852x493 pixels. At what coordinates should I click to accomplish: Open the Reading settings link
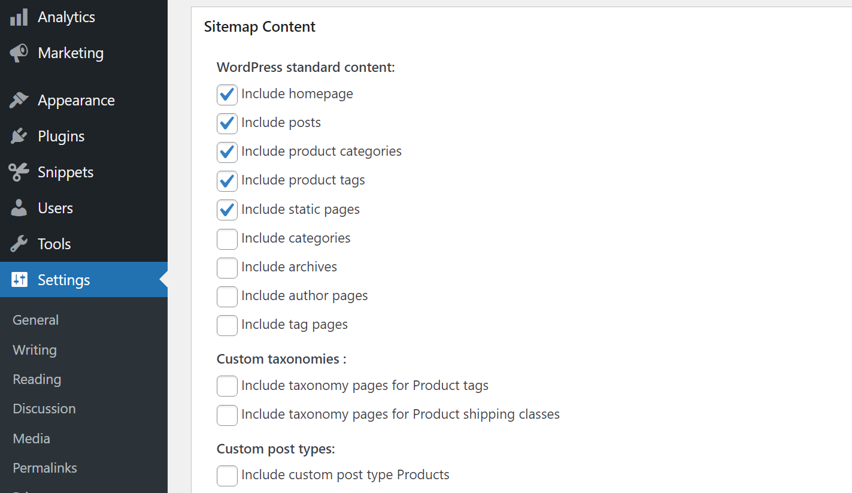click(x=37, y=379)
